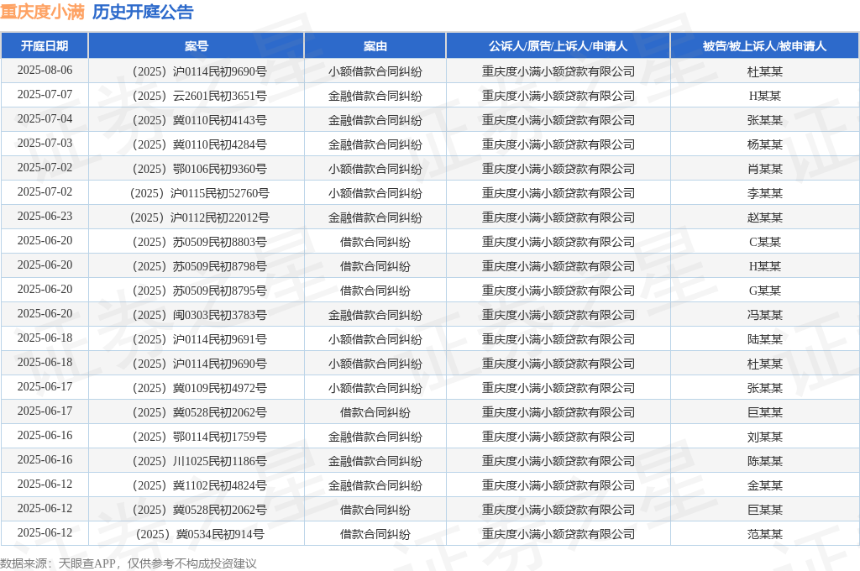Image resolution: width=860 pixels, height=571 pixels.
Task: Click 小额借款合同纠纷 in the 肖某某 row
Action: 375,169
